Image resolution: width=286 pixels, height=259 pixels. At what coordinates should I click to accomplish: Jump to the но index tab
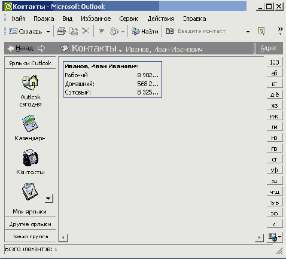(275, 138)
